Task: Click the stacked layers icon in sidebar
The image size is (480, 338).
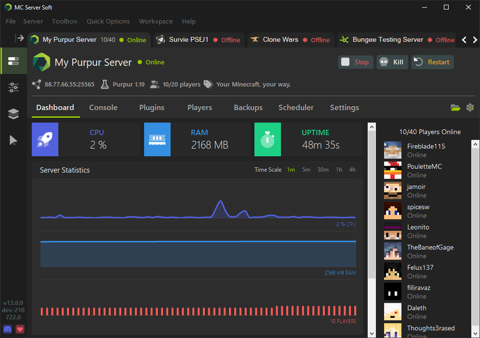Action: [x=13, y=114]
